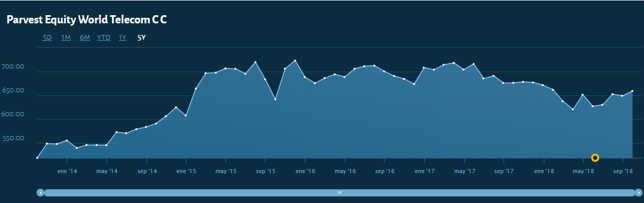Click the may '15 axis label
This screenshot has height=203, width=644.
(226, 172)
